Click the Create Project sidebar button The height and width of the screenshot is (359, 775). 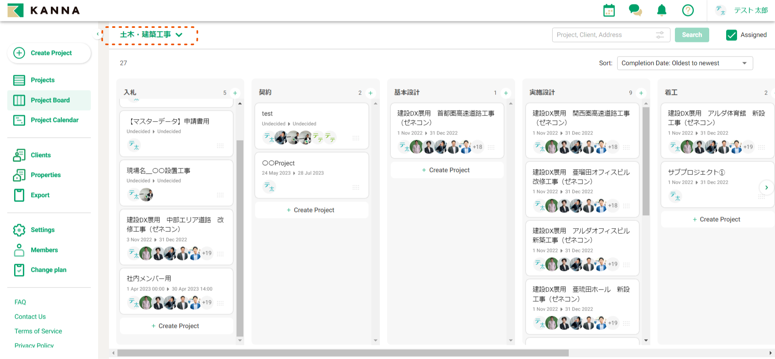49,53
